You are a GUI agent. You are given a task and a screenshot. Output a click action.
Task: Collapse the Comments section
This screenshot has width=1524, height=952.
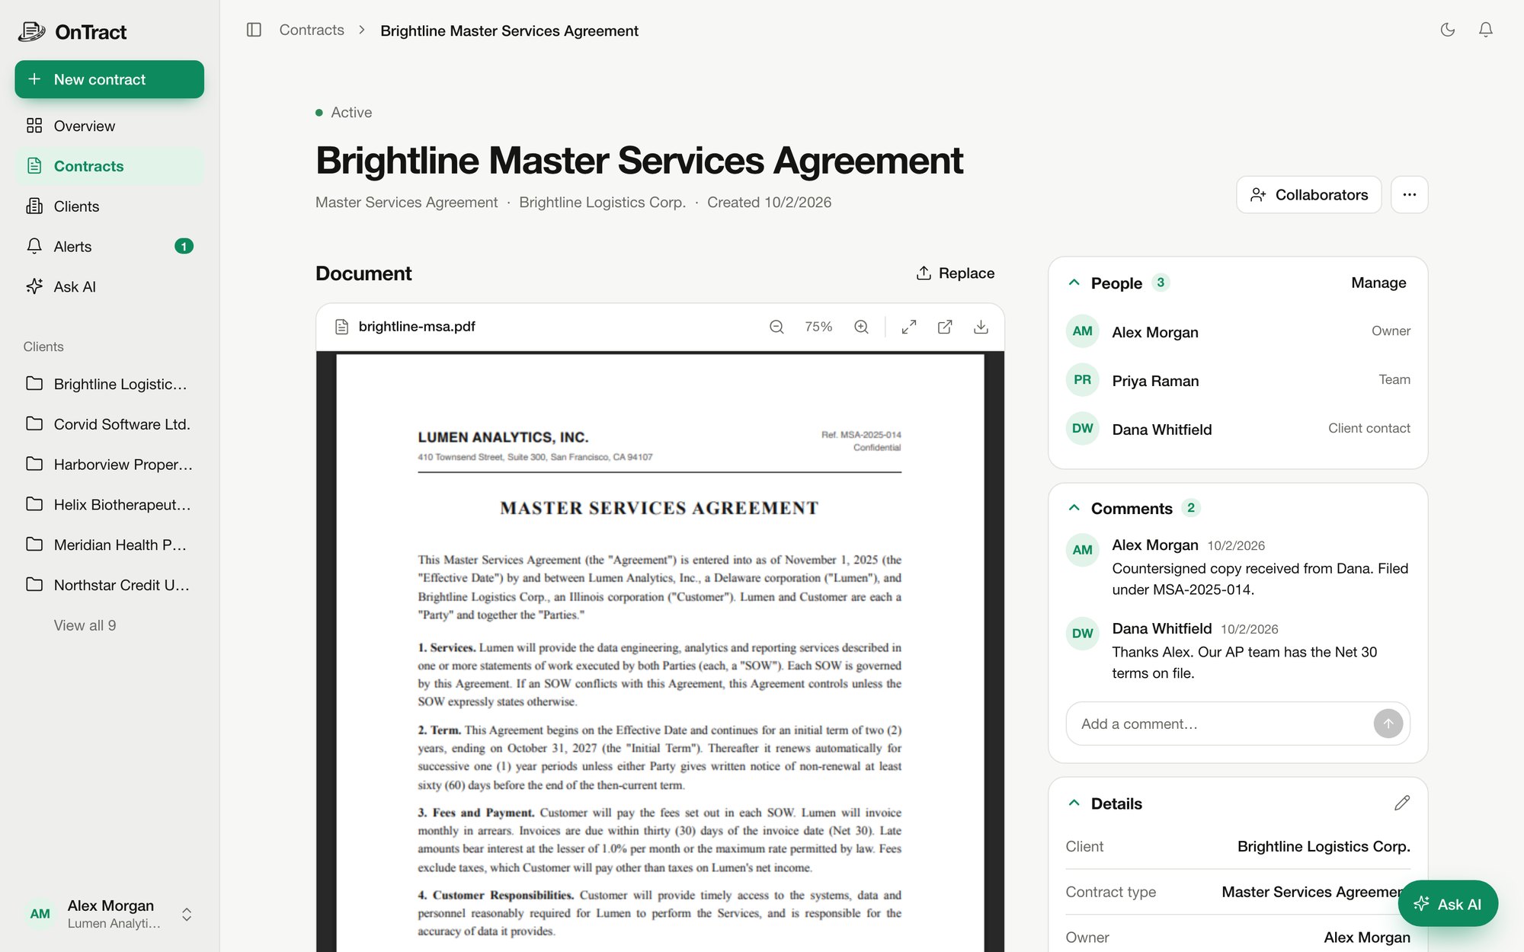(x=1074, y=508)
